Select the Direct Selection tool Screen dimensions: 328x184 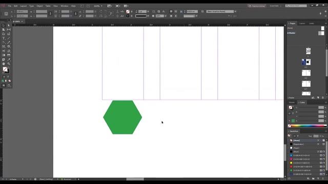(9, 25)
